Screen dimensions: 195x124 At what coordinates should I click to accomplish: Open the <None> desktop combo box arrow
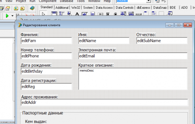pyautogui.click(x=149, y=1)
